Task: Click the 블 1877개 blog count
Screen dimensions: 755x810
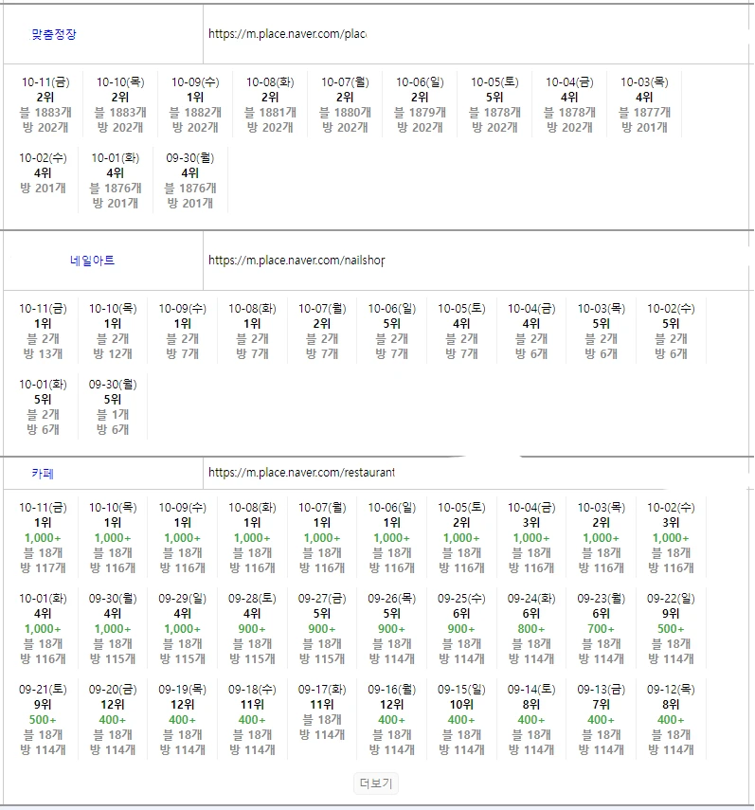Action: tap(644, 113)
